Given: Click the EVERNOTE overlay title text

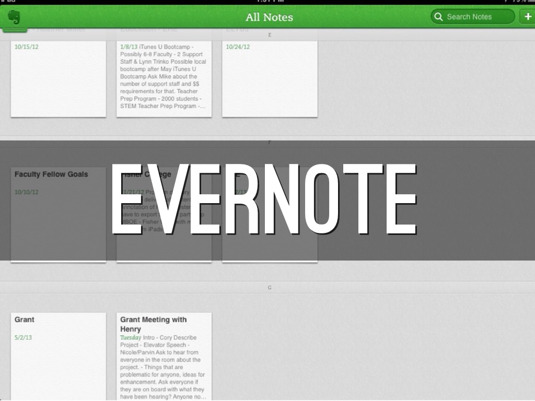Looking at the screenshot, I should pyautogui.click(x=264, y=199).
